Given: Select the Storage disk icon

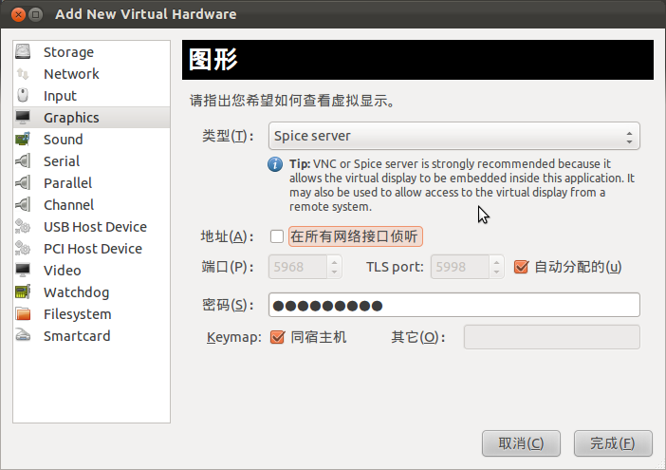Looking at the screenshot, I should [23, 52].
